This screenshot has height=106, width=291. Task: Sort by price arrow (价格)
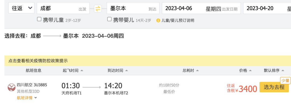[250, 70]
